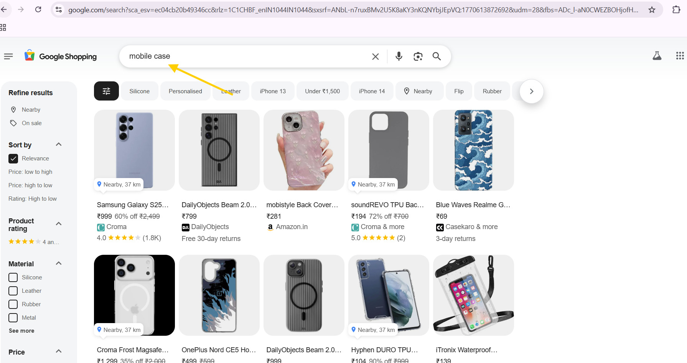Enable the Metal material checkbox
Screen dimensions: 687x363
pos(13,318)
